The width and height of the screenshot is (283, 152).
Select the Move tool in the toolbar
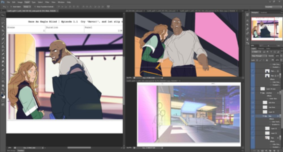tap(3, 15)
